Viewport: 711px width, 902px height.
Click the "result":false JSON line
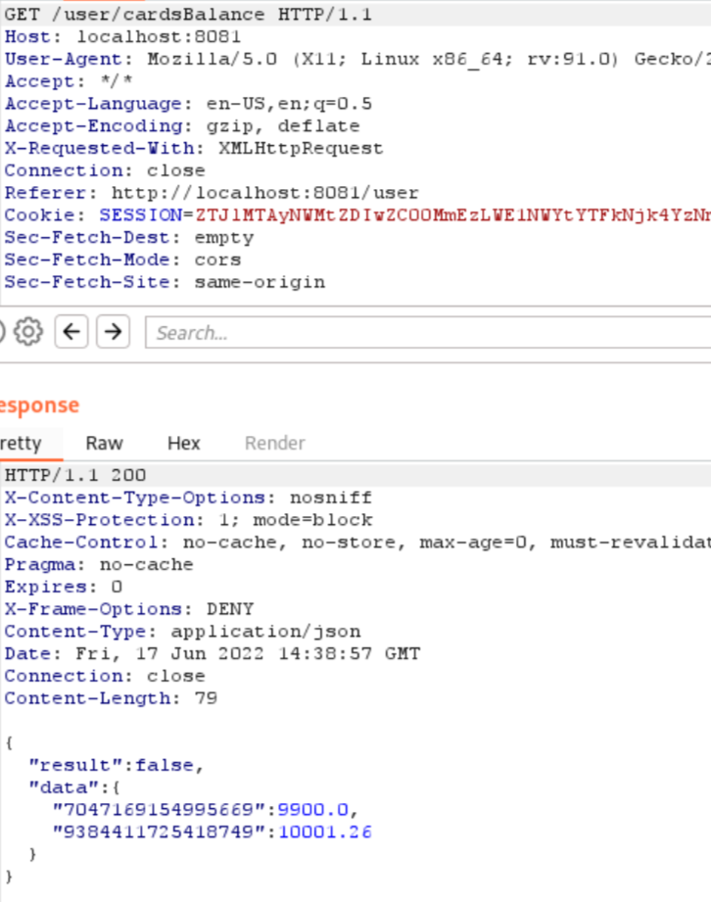coord(116,765)
